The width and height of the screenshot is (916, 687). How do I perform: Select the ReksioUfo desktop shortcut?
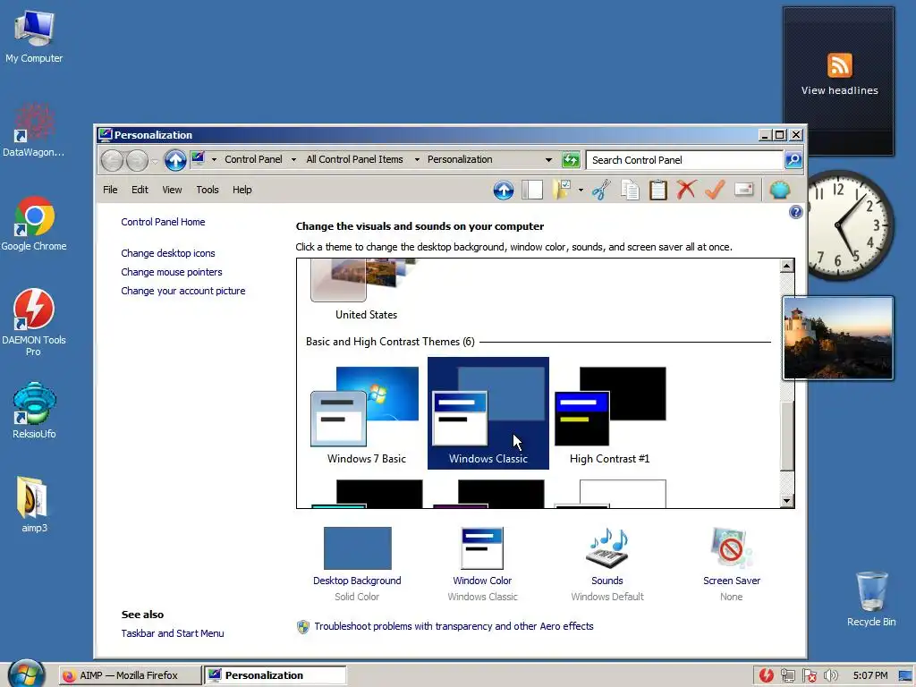(x=34, y=411)
